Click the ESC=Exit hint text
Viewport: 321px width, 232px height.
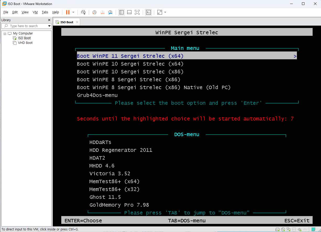(297, 221)
